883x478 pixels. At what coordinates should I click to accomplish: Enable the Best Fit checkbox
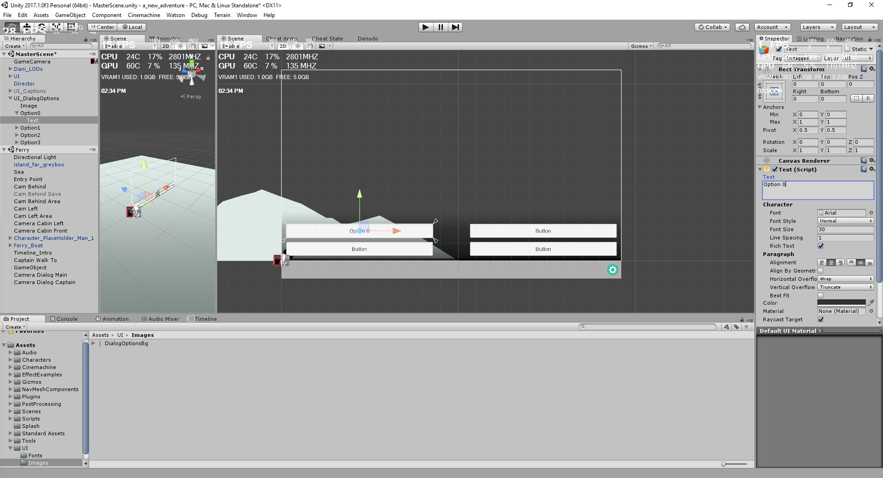click(820, 296)
